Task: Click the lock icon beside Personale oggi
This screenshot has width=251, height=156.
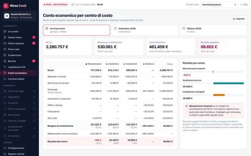Action: point(34,91)
